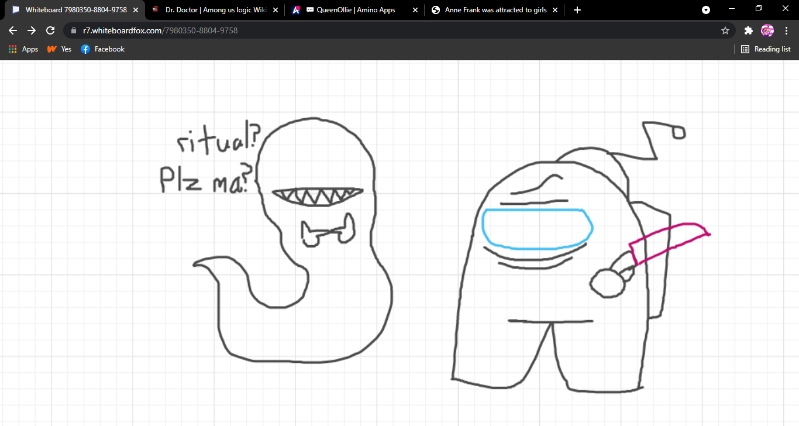Reload the whiteboard page
The height and width of the screenshot is (426, 799).
click(x=50, y=30)
